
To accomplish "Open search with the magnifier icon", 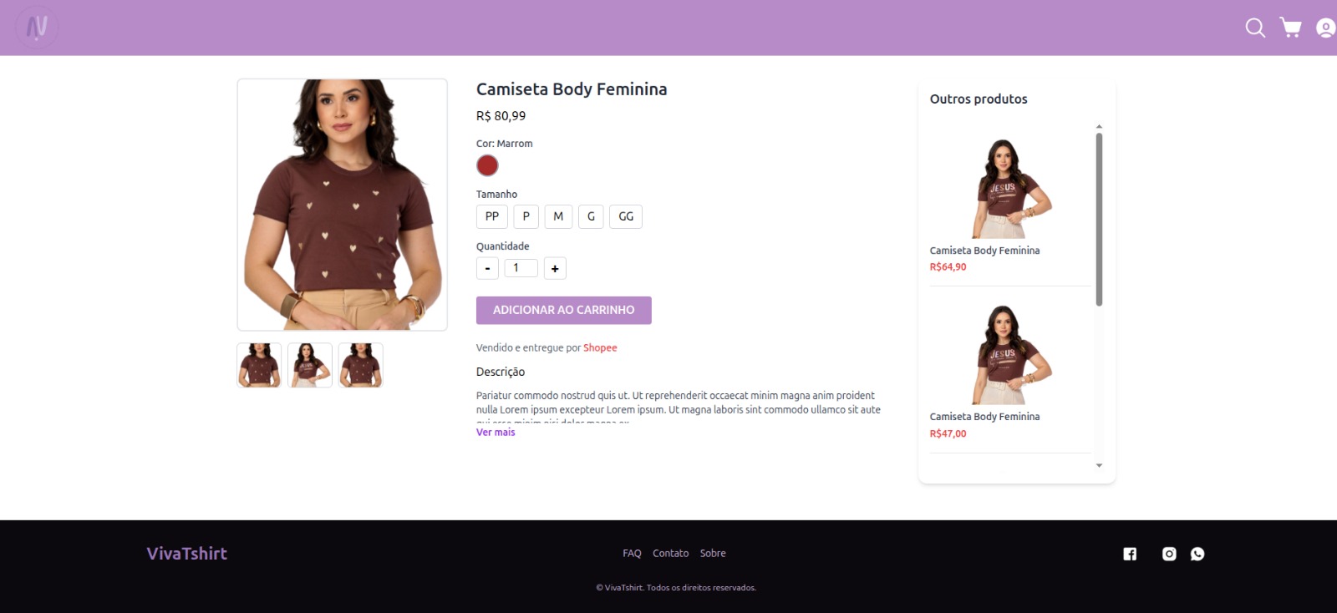I will [1254, 28].
